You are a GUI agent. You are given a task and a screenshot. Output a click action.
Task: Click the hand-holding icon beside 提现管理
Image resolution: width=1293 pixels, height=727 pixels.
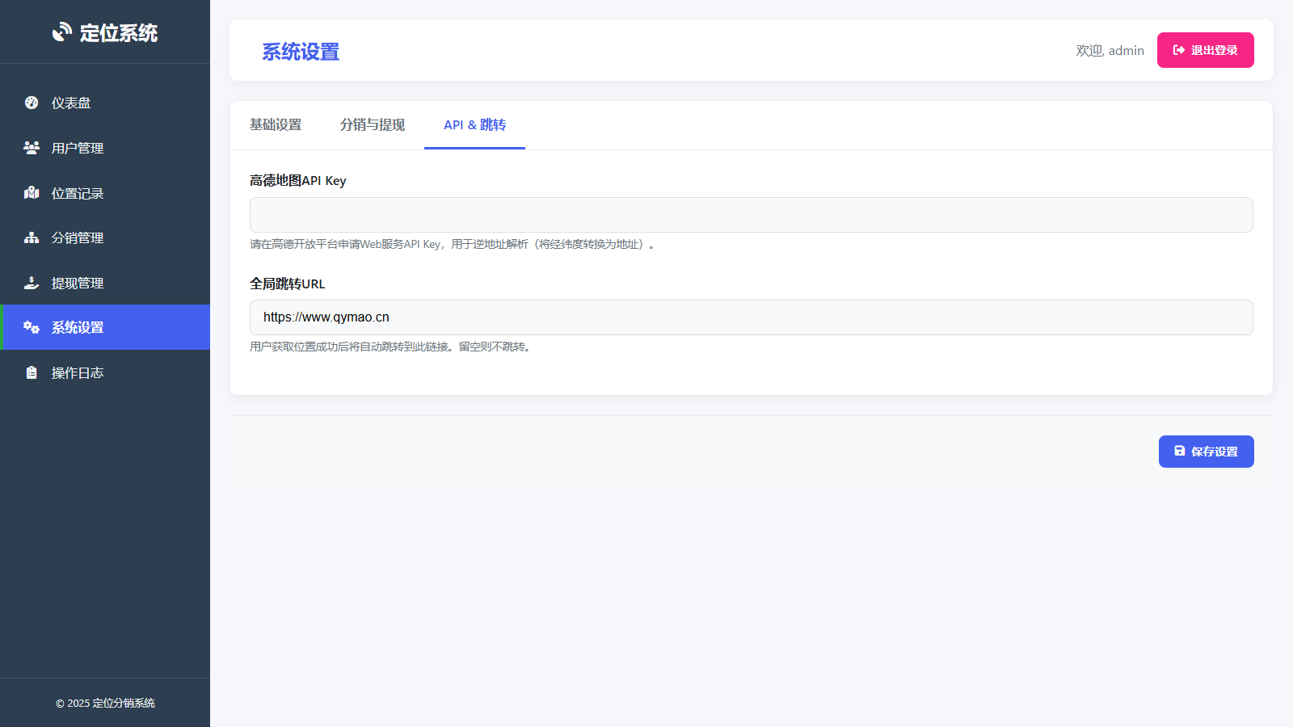[x=32, y=283]
